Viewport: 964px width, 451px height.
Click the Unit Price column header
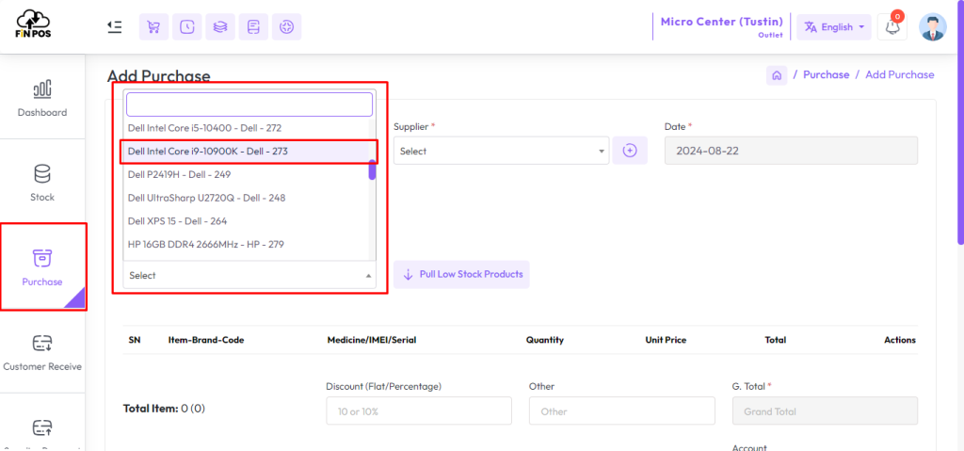tap(666, 340)
